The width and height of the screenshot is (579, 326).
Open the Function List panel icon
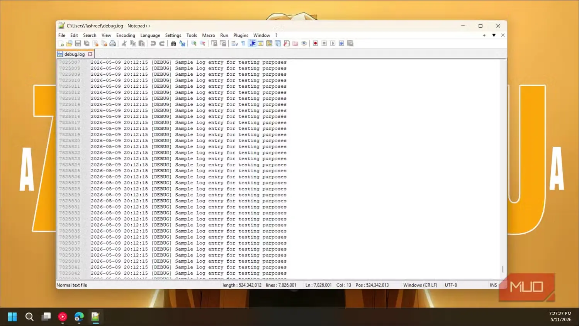pos(287,44)
